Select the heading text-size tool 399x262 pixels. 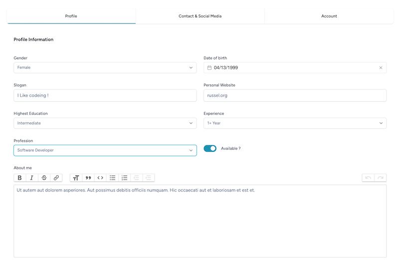(x=76, y=178)
